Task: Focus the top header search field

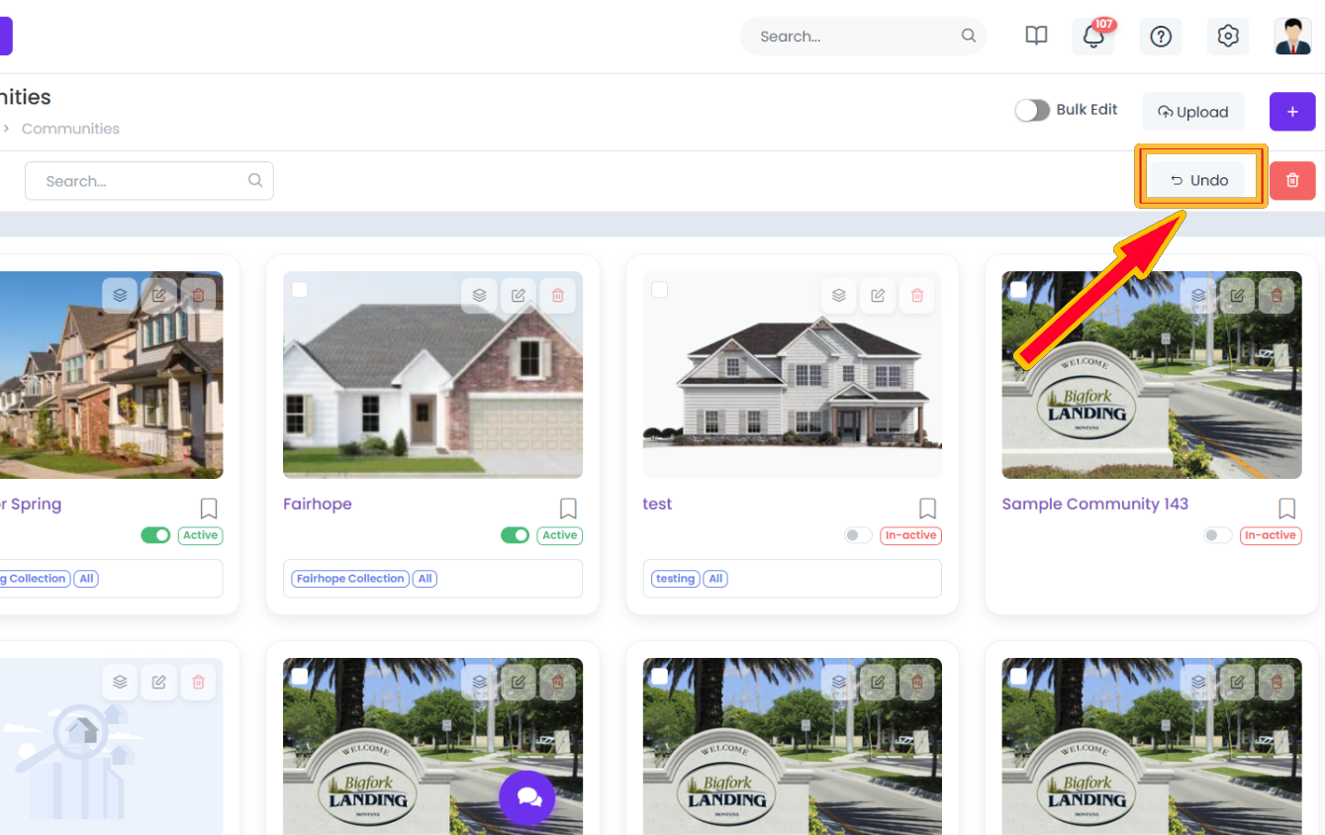Action: point(863,36)
